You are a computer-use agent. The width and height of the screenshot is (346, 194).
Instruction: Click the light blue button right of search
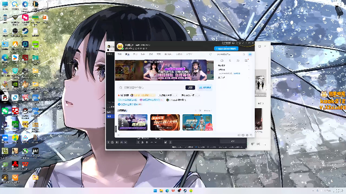[x=205, y=88]
